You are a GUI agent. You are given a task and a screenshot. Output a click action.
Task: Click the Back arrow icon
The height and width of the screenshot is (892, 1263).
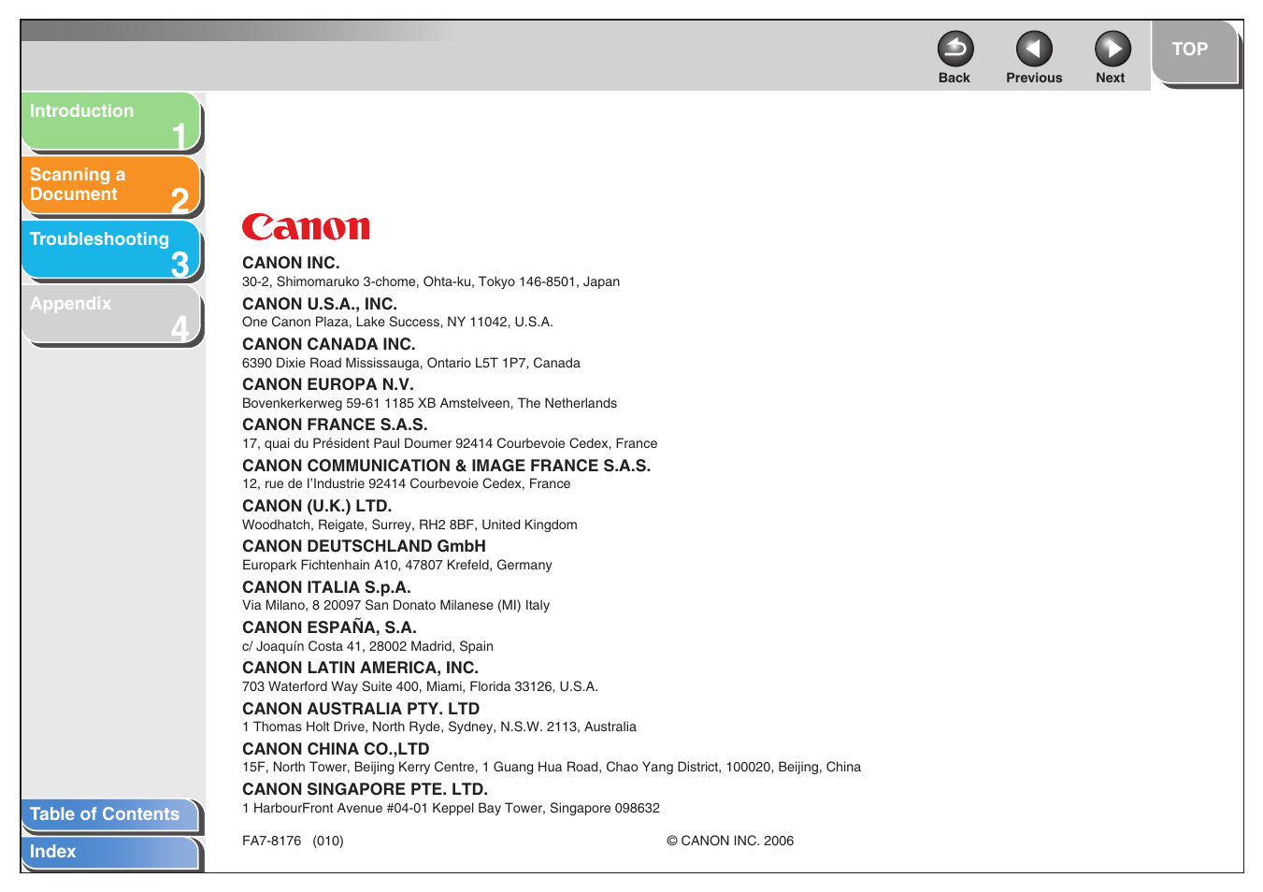[x=954, y=50]
